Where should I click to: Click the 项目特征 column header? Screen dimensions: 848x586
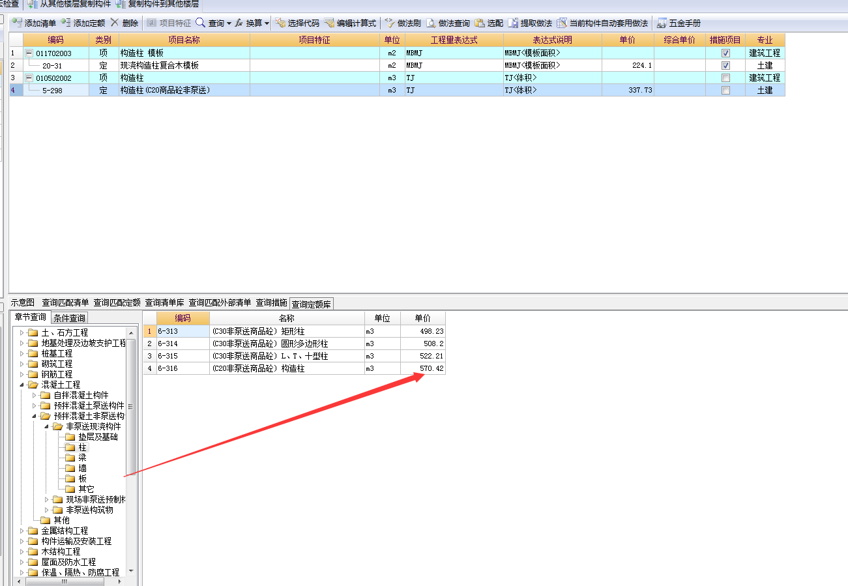[315, 40]
